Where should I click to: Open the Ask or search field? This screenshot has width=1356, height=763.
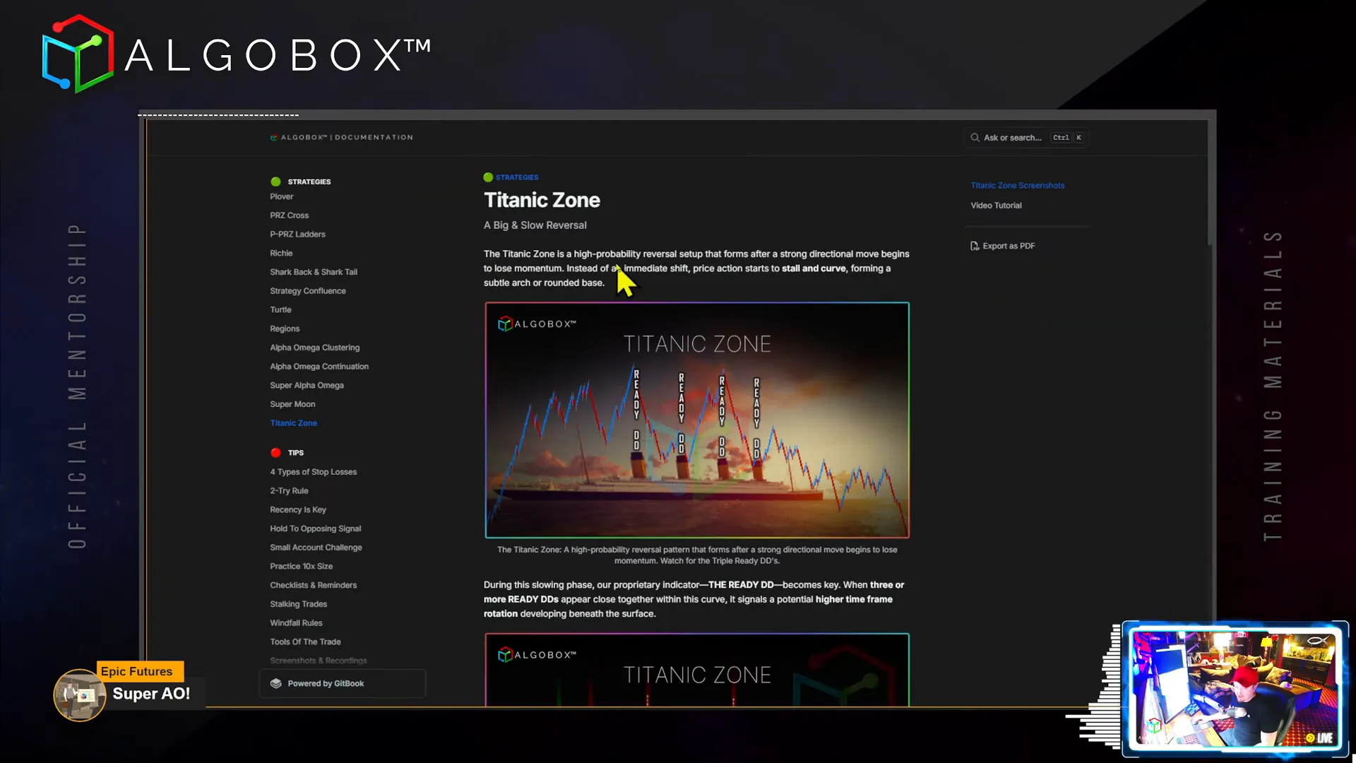point(1026,138)
